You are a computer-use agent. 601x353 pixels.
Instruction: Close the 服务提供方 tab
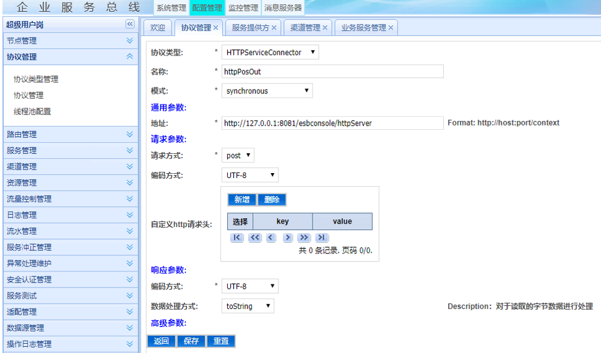(274, 28)
